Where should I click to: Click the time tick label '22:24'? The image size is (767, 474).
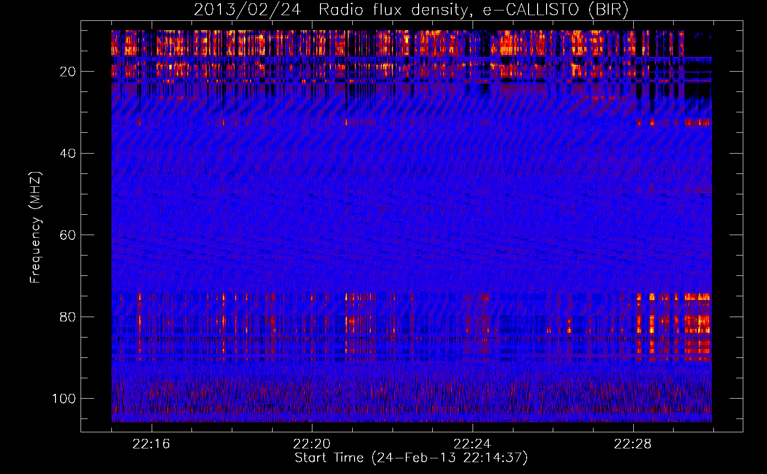coord(472,444)
